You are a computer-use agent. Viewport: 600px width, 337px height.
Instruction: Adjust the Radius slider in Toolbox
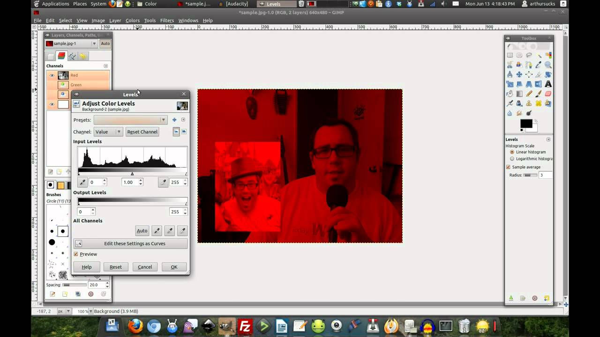tap(530, 175)
